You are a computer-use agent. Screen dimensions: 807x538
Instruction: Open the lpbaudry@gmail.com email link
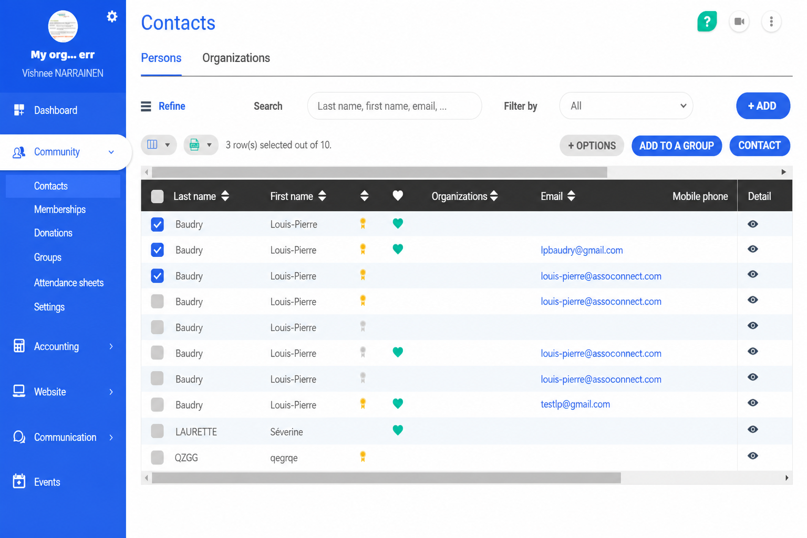coord(582,250)
